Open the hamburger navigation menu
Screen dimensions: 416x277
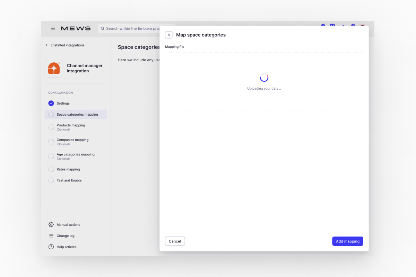tap(53, 28)
